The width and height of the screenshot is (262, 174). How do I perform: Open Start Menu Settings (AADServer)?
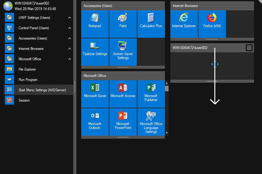42,90
